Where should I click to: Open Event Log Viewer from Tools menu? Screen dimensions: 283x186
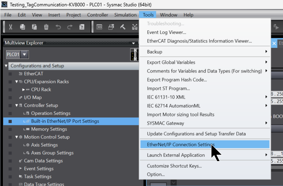click(x=205, y=32)
